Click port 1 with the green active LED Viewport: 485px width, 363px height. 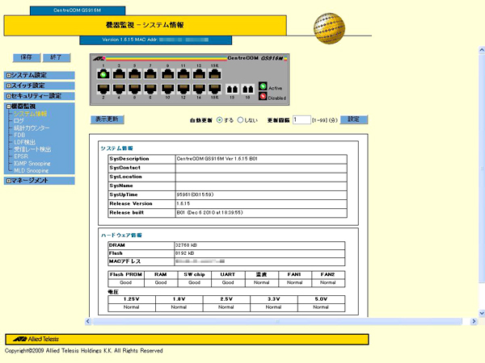coord(103,74)
